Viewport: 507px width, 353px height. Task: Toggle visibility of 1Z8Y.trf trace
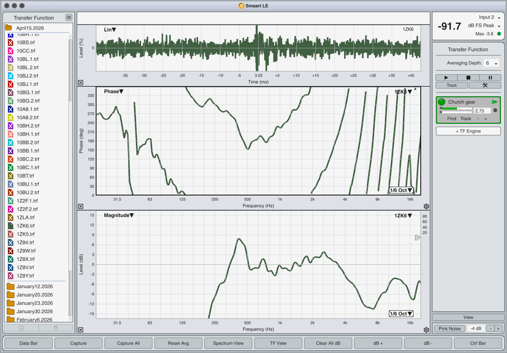(x=11, y=276)
